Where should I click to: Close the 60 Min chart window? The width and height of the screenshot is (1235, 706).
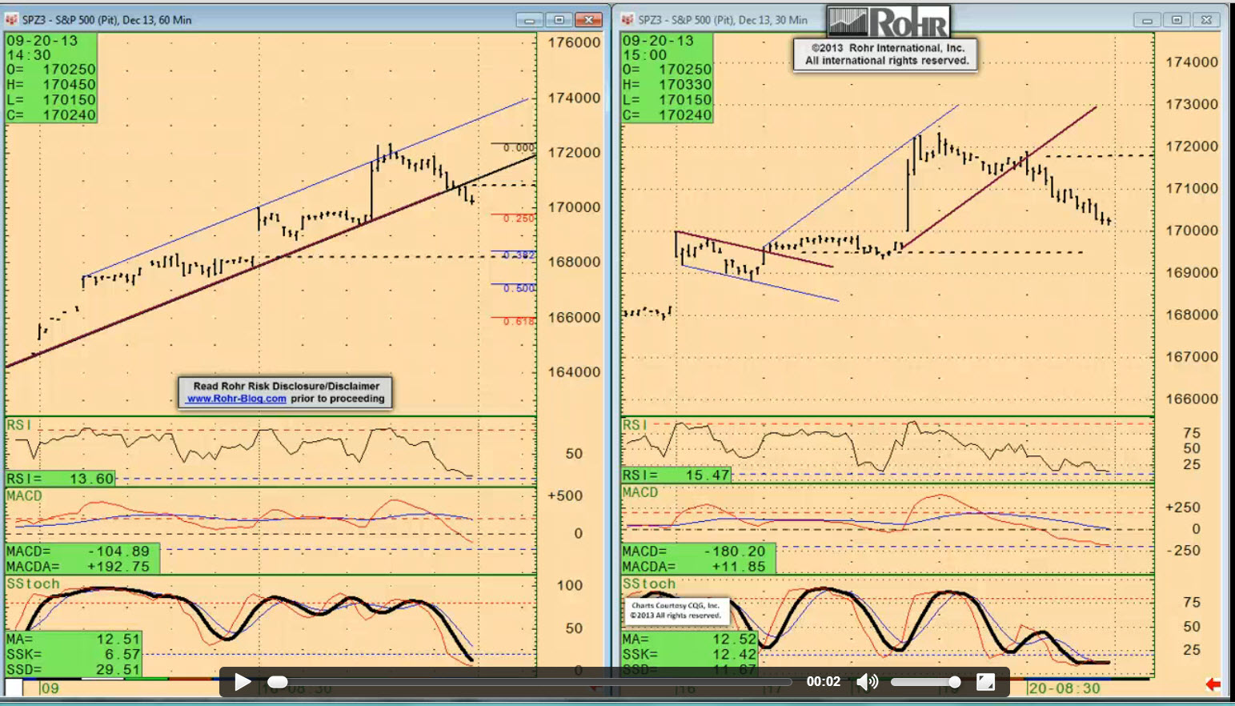tap(589, 20)
